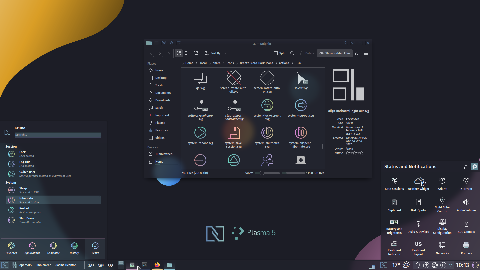The width and height of the screenshot is (480, 270).
Task: Select the select.svg cursor icon
Action: [x=302, y=78]
